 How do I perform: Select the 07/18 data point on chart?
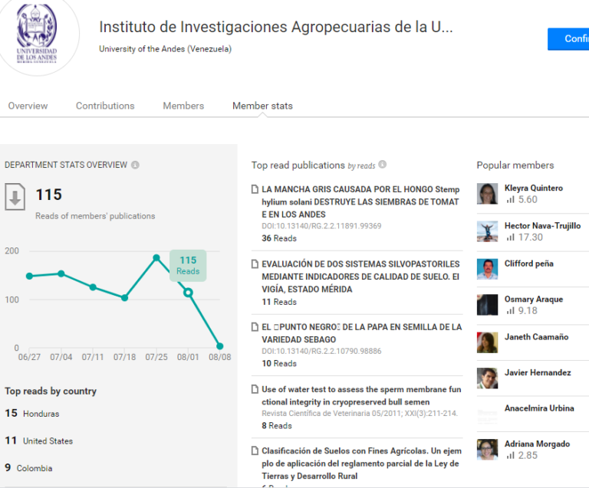pos(125,298)
